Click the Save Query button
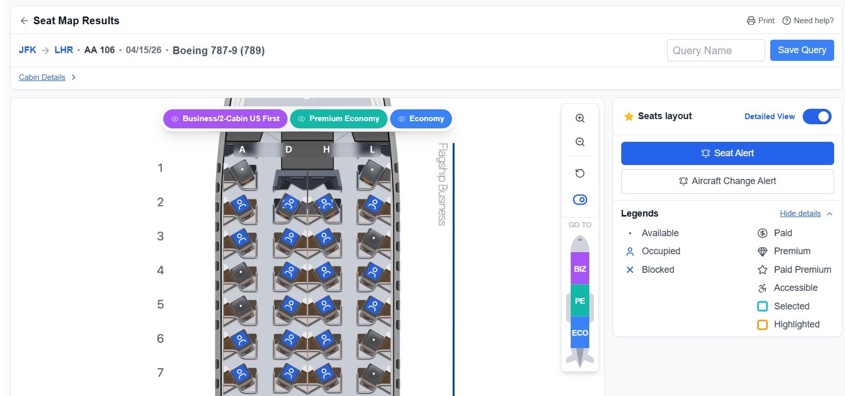The height and width of the screenshot is (396, 845). coord(802,50)
